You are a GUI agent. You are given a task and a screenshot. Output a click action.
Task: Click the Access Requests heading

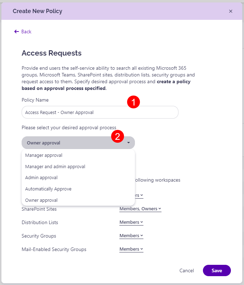coord(51,53)
